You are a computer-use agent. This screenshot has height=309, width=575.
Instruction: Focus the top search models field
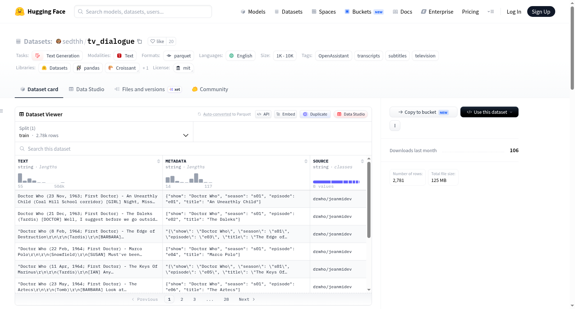(x=143, y=11)
